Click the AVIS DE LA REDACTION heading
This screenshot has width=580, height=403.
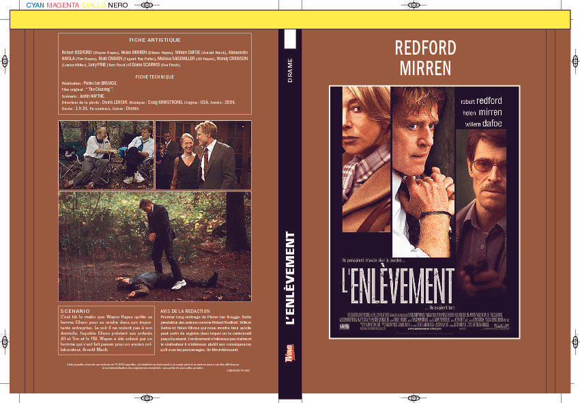pyautogui.click(x=184, y=311)
